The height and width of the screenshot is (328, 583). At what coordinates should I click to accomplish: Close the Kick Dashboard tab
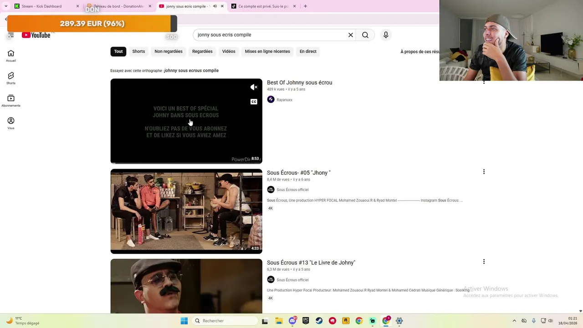click(x=77, y=6)
